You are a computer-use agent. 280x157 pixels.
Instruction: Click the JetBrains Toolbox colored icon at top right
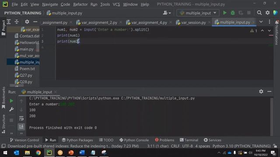point(275,13)
